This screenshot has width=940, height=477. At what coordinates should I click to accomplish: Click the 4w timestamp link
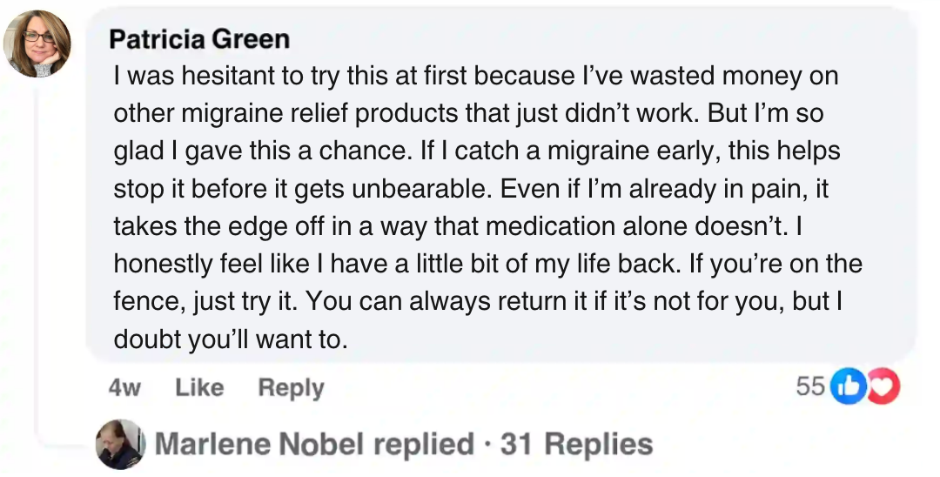[124, 387]
